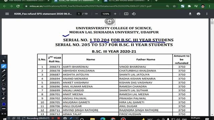Toggle the recorder drawing pen tool
Image resolution: width=214 pixels, height=120 pixels.
point(71,118)
